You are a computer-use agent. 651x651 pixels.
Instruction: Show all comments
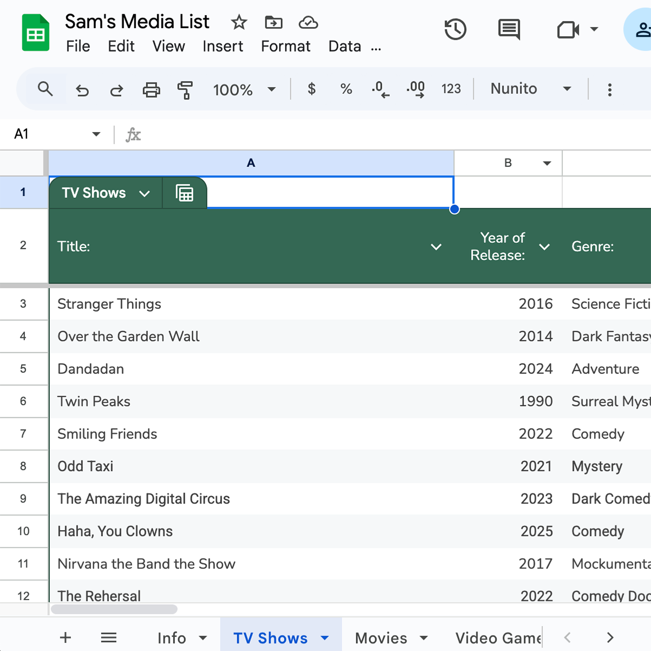coord(509,30)
